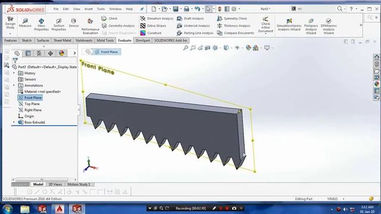Switch to the Mold Tools tab
The image size is (381, 214).
(105, 40)
